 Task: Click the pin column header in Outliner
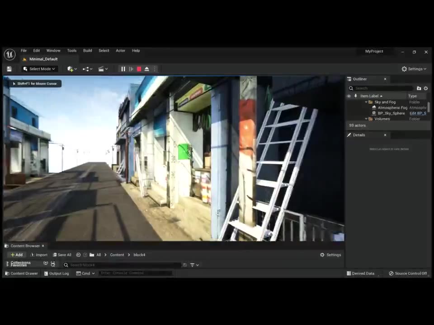[356, 96]
